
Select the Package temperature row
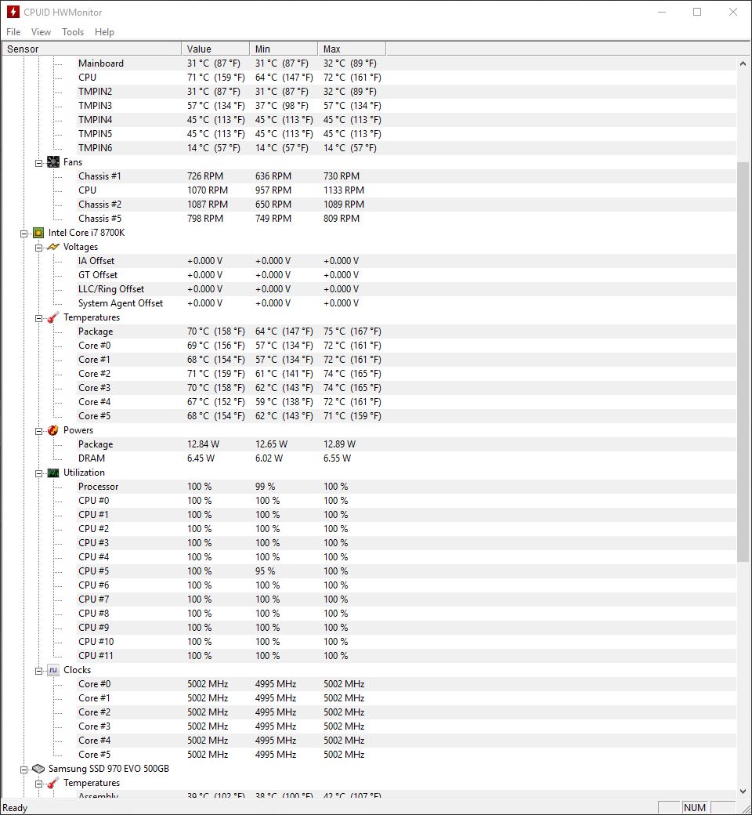tap(407, 331)
